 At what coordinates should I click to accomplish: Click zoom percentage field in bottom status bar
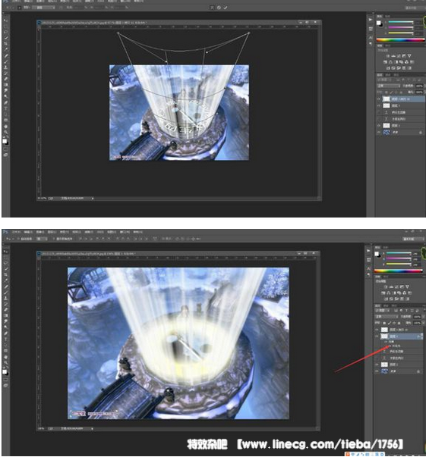pyautogui.click(x=42, y=428)
